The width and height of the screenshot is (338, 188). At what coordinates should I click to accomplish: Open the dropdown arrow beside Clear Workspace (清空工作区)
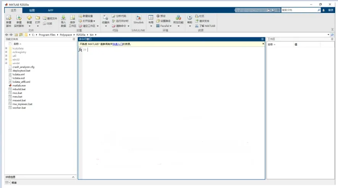click(98, 26)
